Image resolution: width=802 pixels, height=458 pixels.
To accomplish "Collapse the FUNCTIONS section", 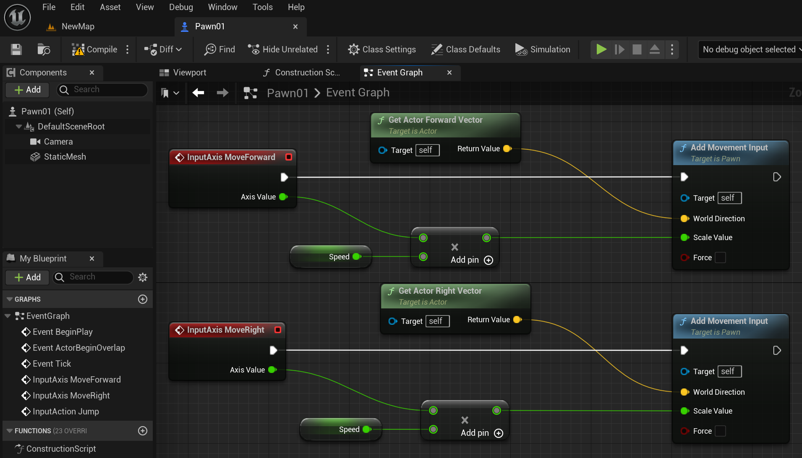I will click(10, 431).
